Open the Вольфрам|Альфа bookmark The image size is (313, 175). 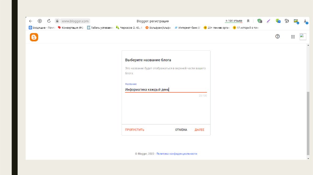pyautogui.click(x=158, y=28)
